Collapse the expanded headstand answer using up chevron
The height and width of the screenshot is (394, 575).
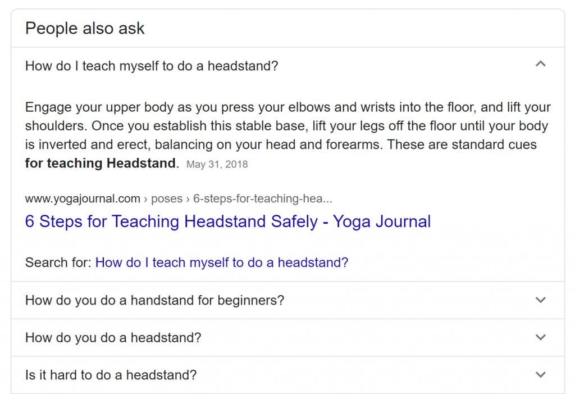pos(540,65)
